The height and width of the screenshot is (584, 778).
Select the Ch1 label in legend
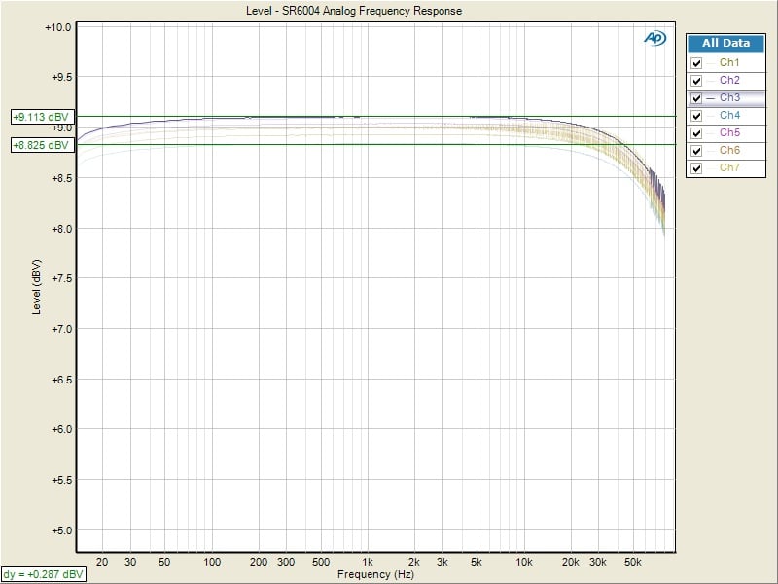(729, 63)
